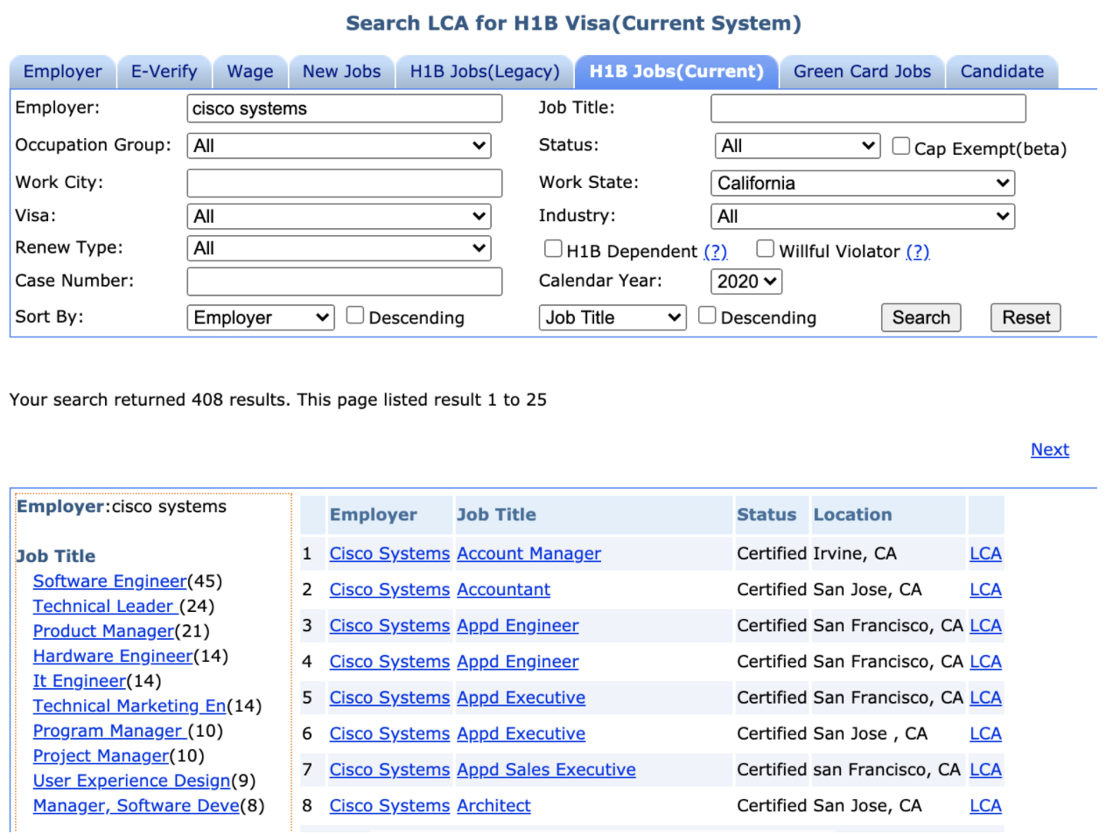This screenshot has height=834, width=1113.
Task: Open the E-Verify tab
Action: click(164, 72)
